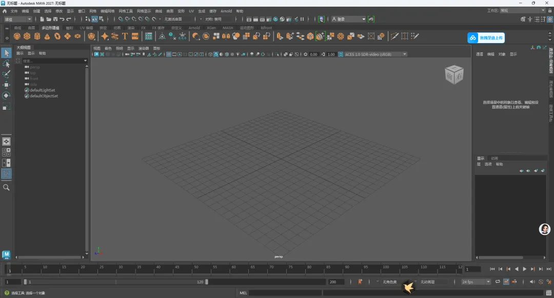Click the polygon cone shelf icon

47,36
